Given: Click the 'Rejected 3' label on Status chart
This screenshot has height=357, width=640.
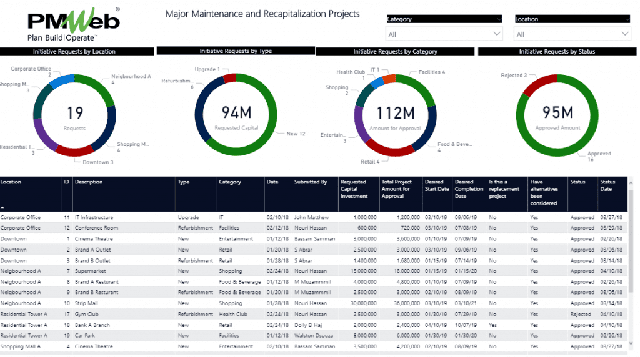Looking at the screenshot, I should [x=514, y=76].
